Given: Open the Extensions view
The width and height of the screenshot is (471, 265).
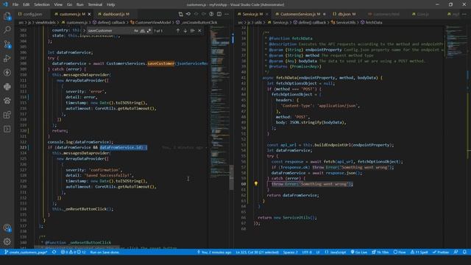Looking at the screenshot, I should click(x=7, y=115).
